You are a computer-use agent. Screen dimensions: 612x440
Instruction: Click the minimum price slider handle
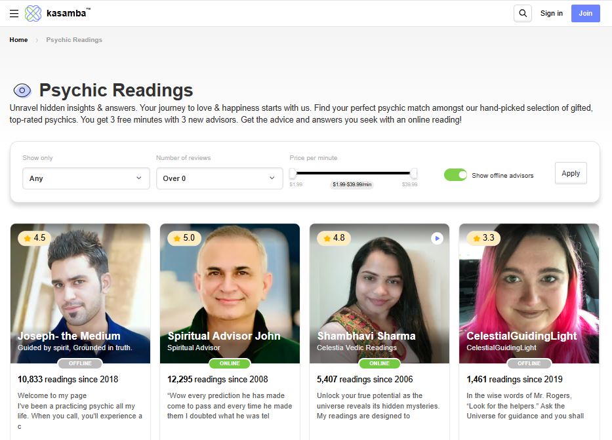(x=293, y=173)
